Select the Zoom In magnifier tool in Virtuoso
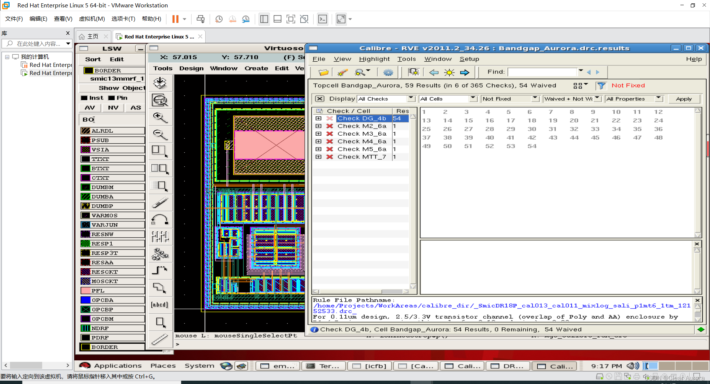This screenshot has height=384, width=710. point(160,118)
